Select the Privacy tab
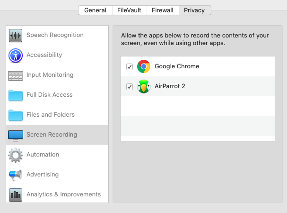This screenshot has height=213, width=287. tap(195, 10)
